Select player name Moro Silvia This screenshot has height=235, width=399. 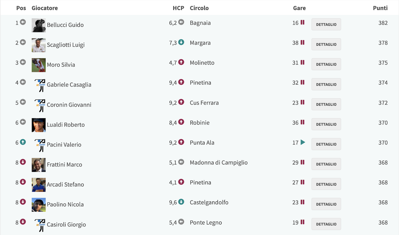click(61, 65)
